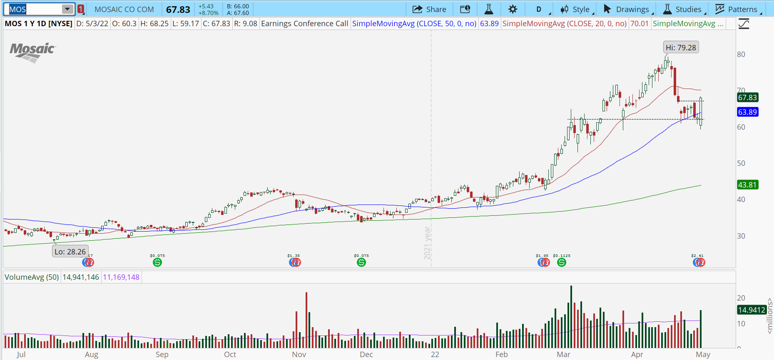
Task: Click the bid quote B: 66.00
Action: (238, 6)
